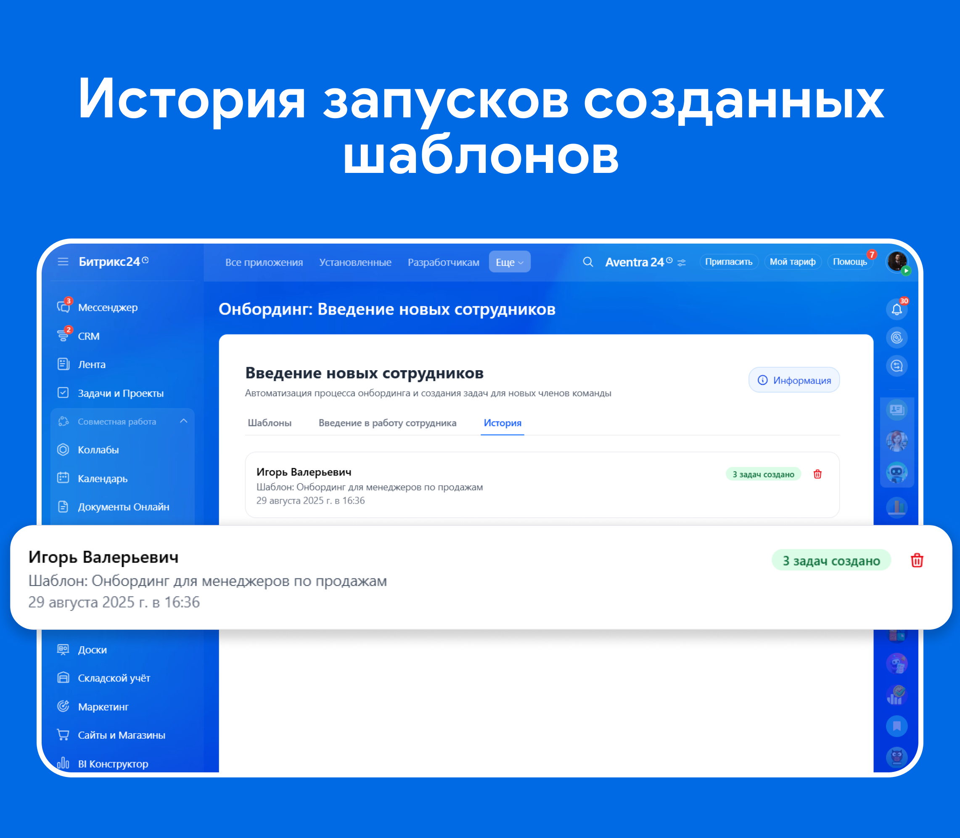Click the settings sliders icon near Aventra 24
The image size is (960, 838).
(x=682, y=263)
